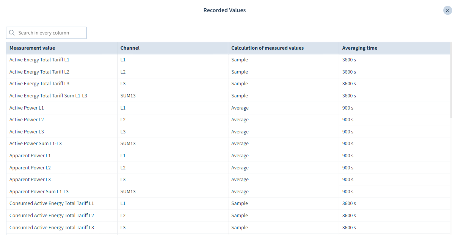The height and width of the screenshot is (241, 458).
Task: Sort by Measurement value column header
Action: click(32, 48)
